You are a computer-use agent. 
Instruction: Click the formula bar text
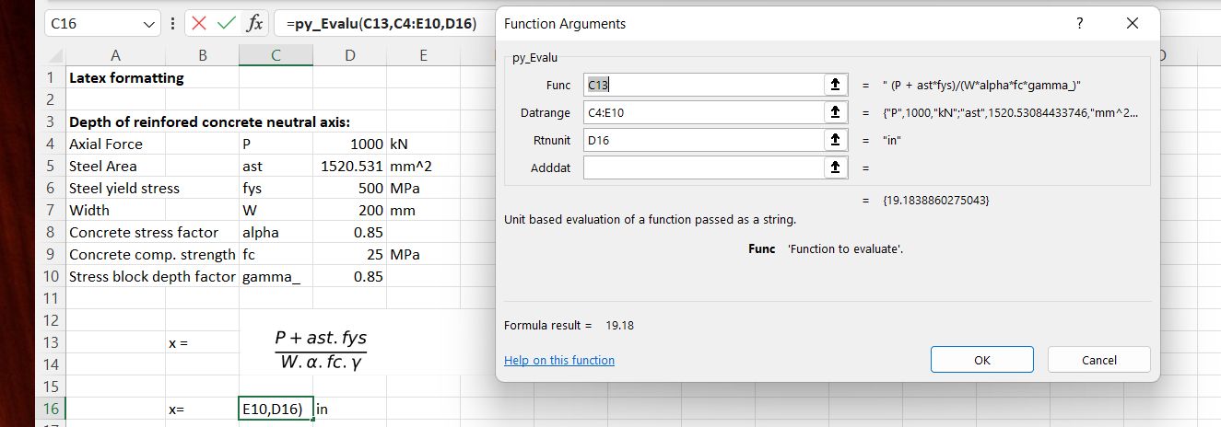click(x=385, y=24)
